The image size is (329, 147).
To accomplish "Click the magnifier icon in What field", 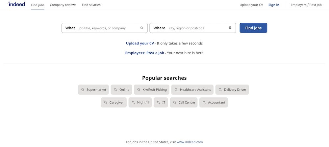I will (142, 28).
